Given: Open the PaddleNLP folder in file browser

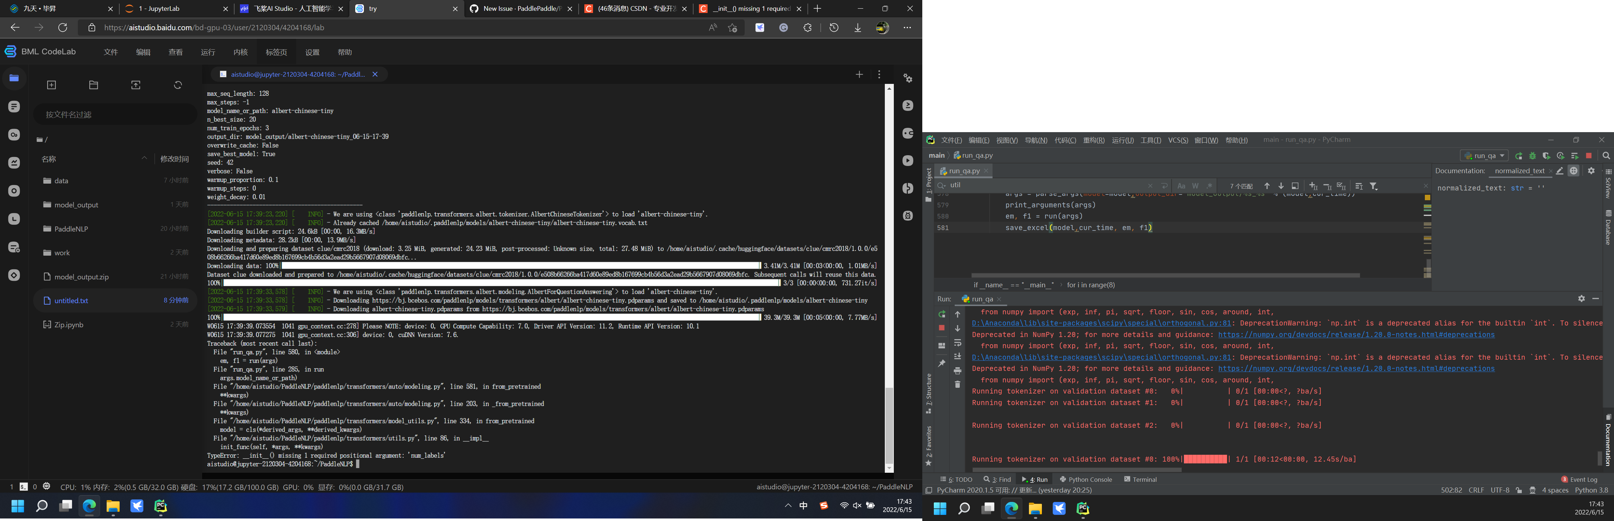Looking at the screenshot, I should tap(71, 229).
